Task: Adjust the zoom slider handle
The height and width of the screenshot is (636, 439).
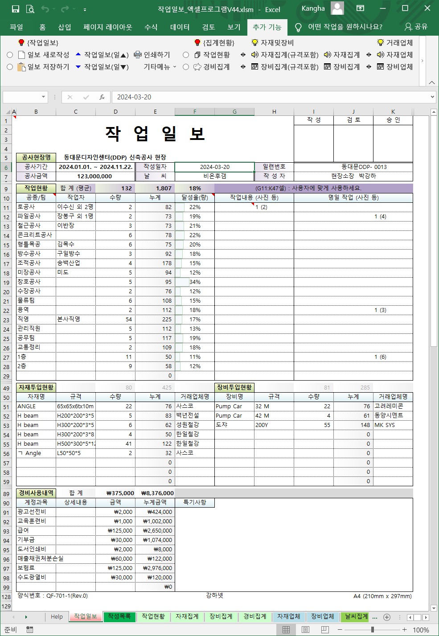Action: click(373, 630)
